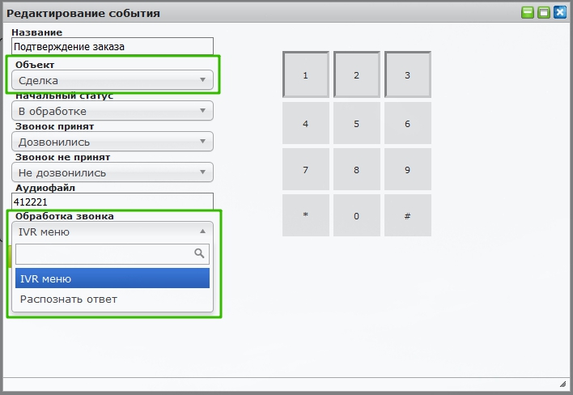The image size is (573, 395).
Task: Click the Название text field
Action: point(112,47)
